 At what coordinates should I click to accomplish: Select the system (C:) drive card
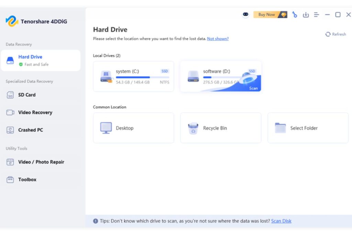(x=133, y=76)
